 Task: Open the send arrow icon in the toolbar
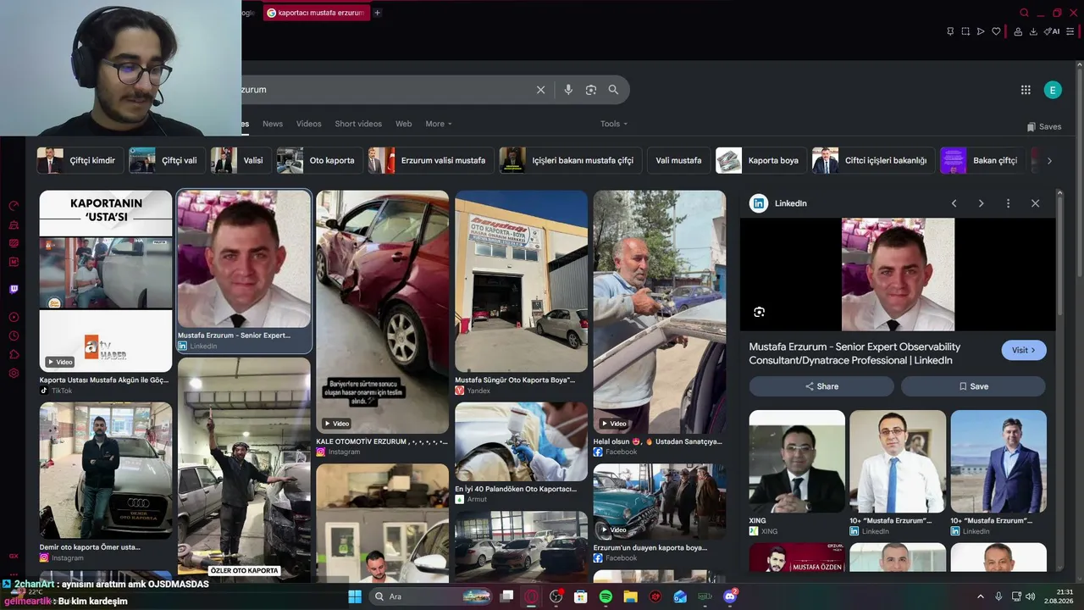pyautogui.click(x=981, y=31)
